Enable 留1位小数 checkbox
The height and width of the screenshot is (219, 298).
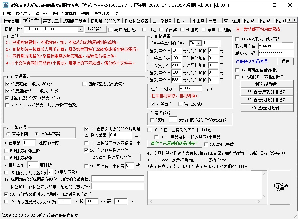[180, 104]
